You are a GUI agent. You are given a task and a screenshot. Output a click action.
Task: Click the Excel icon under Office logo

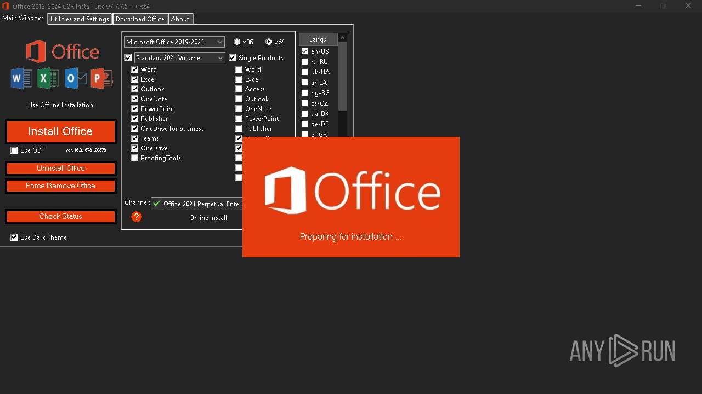(48, 79)
